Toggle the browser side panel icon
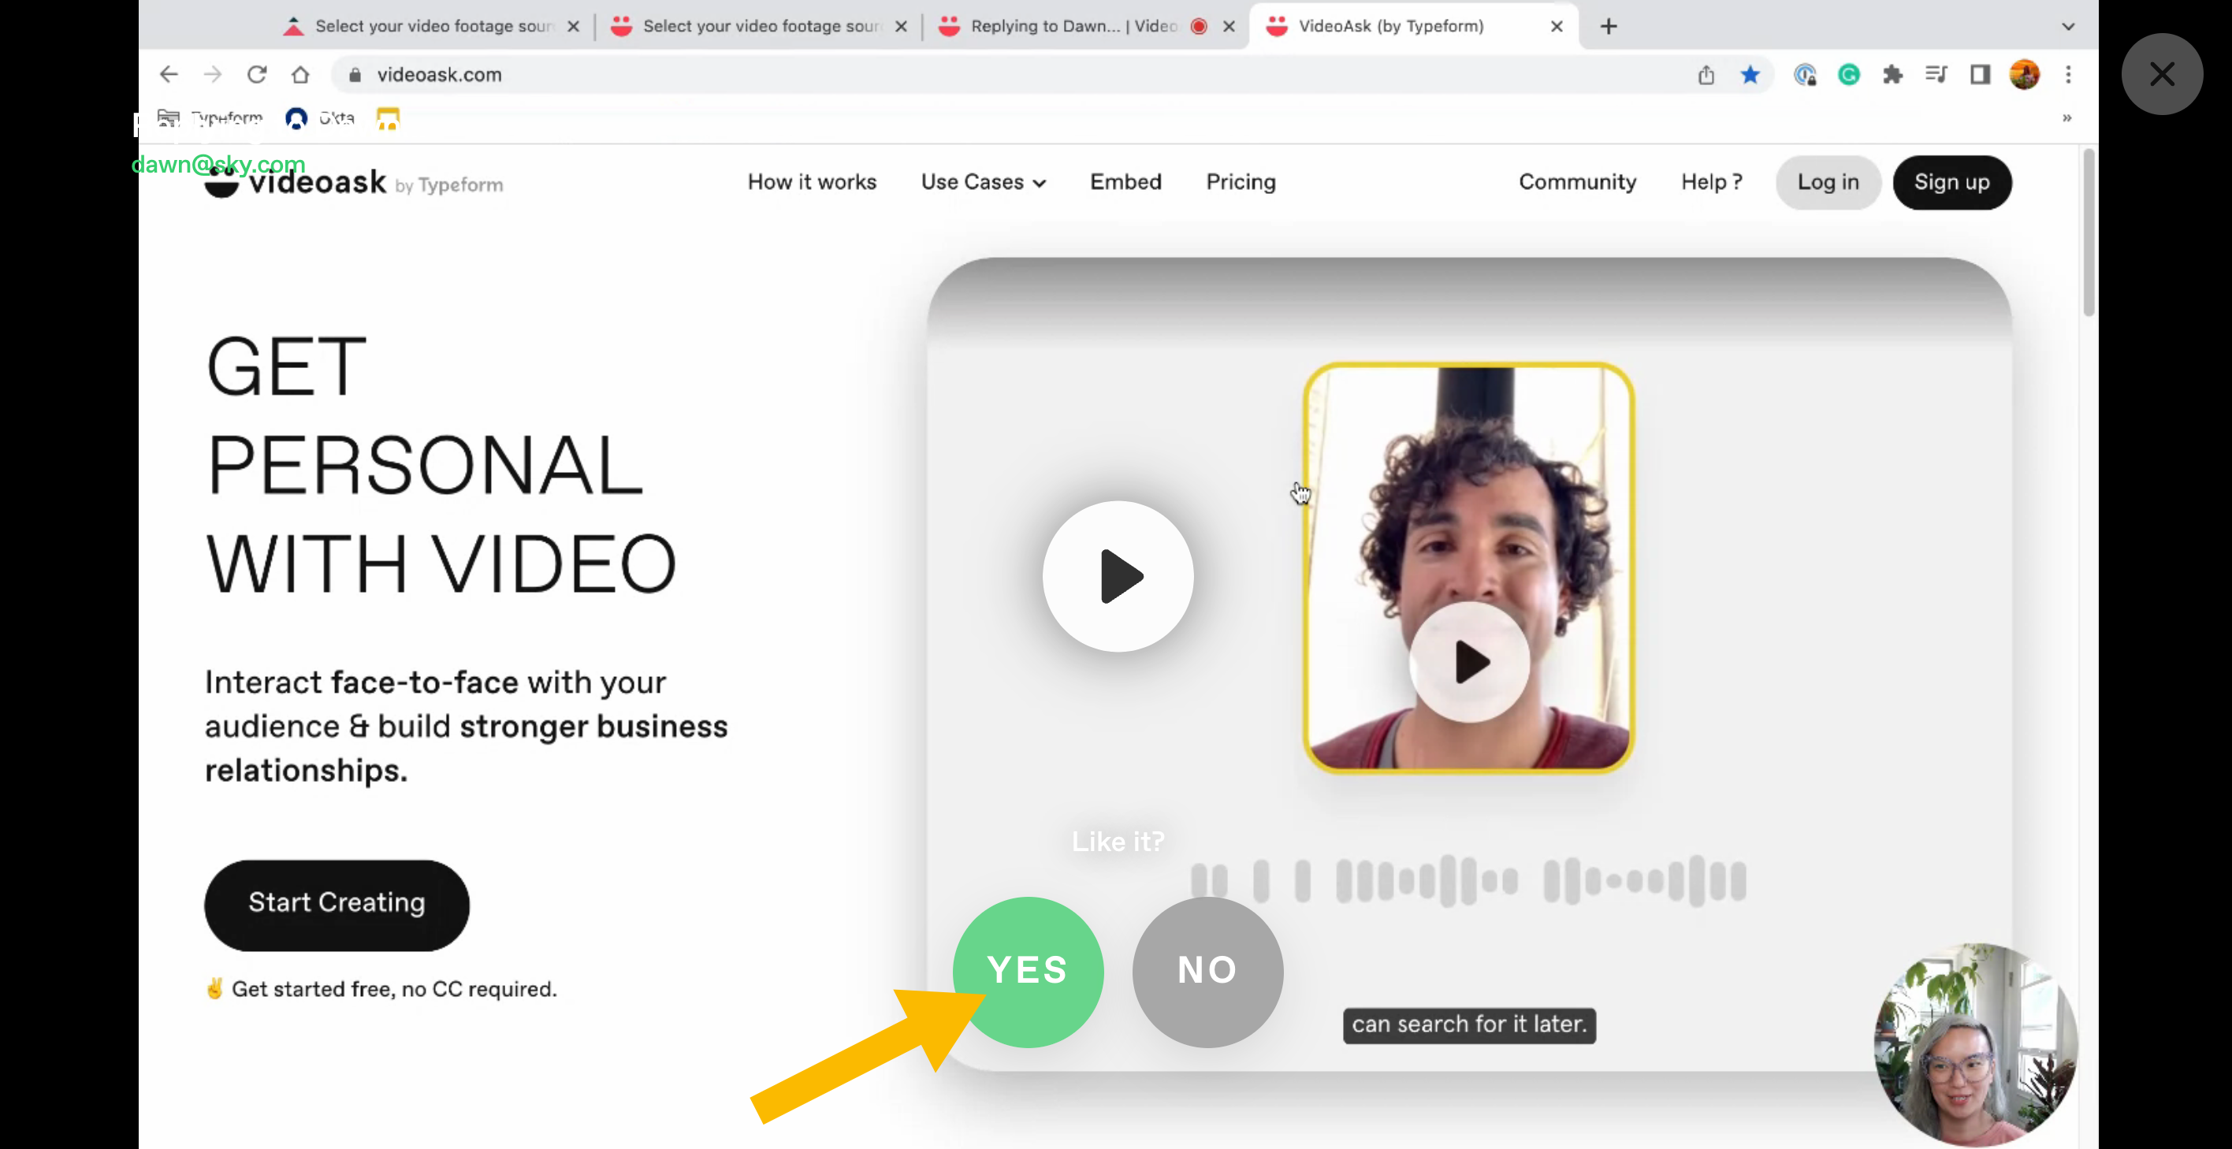This screenshot has width=2232, height=1149. pyautogui.click(x=1980, y=75)
